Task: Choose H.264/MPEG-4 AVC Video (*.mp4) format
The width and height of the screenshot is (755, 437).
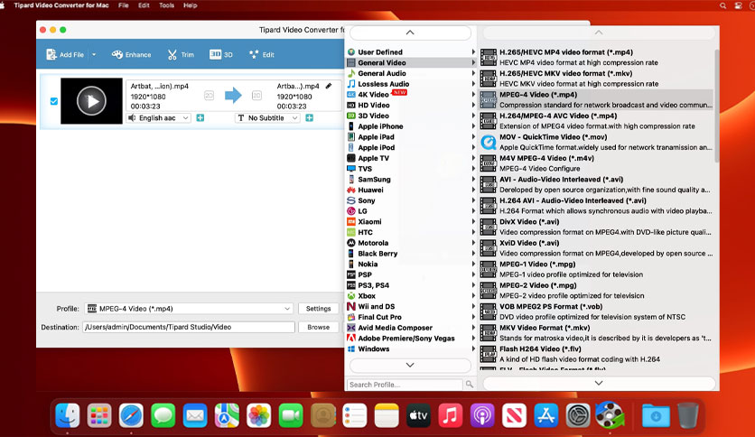Action: tap(597, 121)
